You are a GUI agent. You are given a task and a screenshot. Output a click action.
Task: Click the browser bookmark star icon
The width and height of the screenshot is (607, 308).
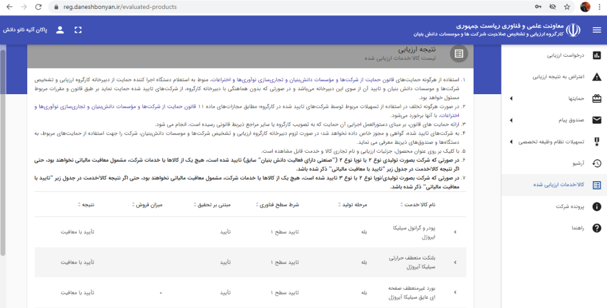pos(567,7)
